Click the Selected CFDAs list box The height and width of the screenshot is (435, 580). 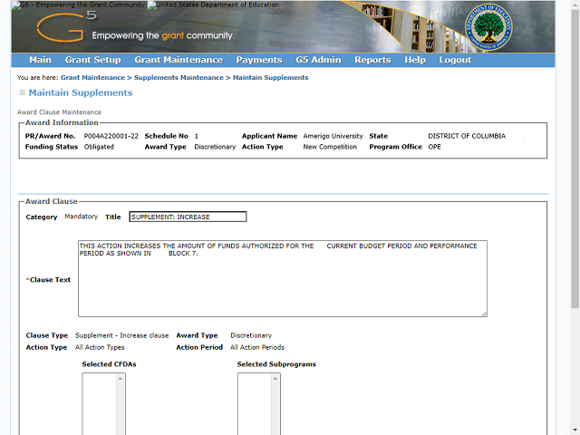(x=103, y=403)
